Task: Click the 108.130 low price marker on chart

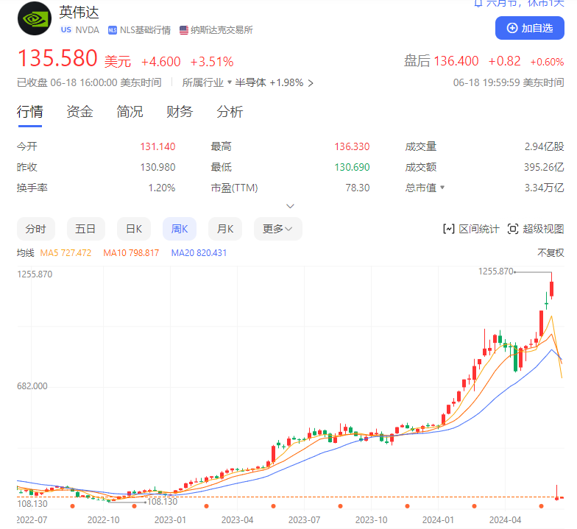Action: pyautogui.click(x=162, y=502)
